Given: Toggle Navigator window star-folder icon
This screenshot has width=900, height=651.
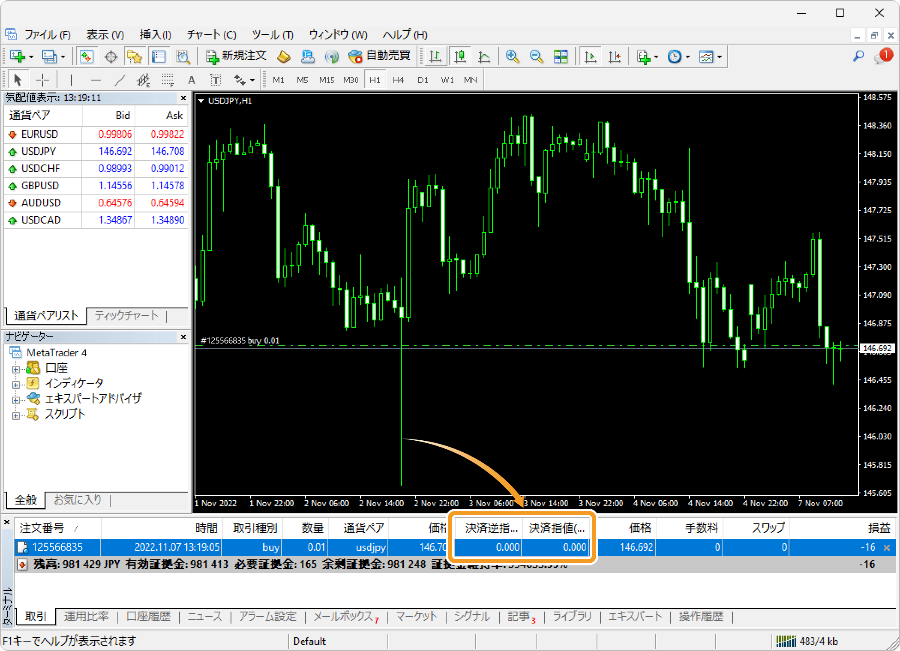Looking at the screenshot, I should click(134, 57).
